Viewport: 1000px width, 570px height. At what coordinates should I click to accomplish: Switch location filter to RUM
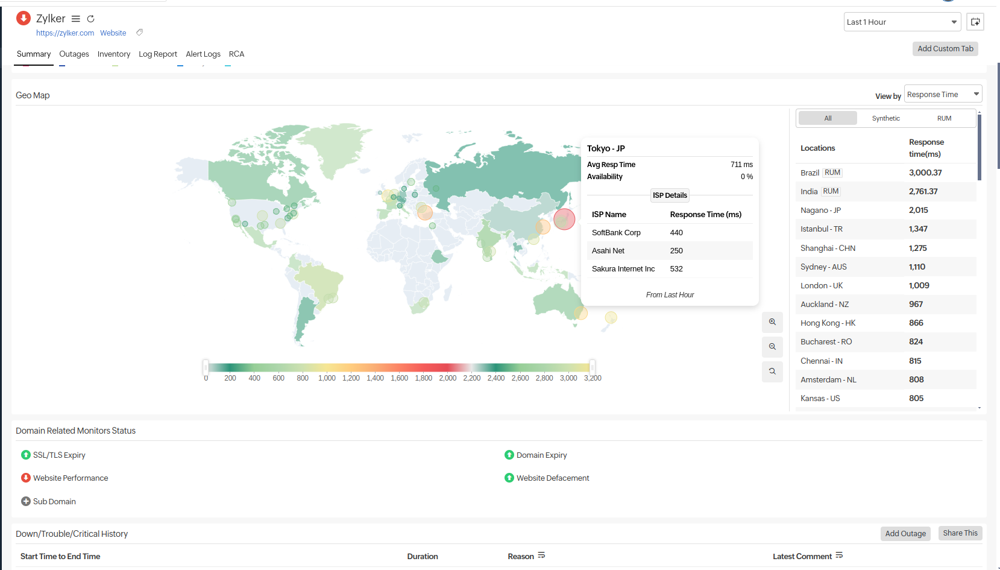pos(944,118)
